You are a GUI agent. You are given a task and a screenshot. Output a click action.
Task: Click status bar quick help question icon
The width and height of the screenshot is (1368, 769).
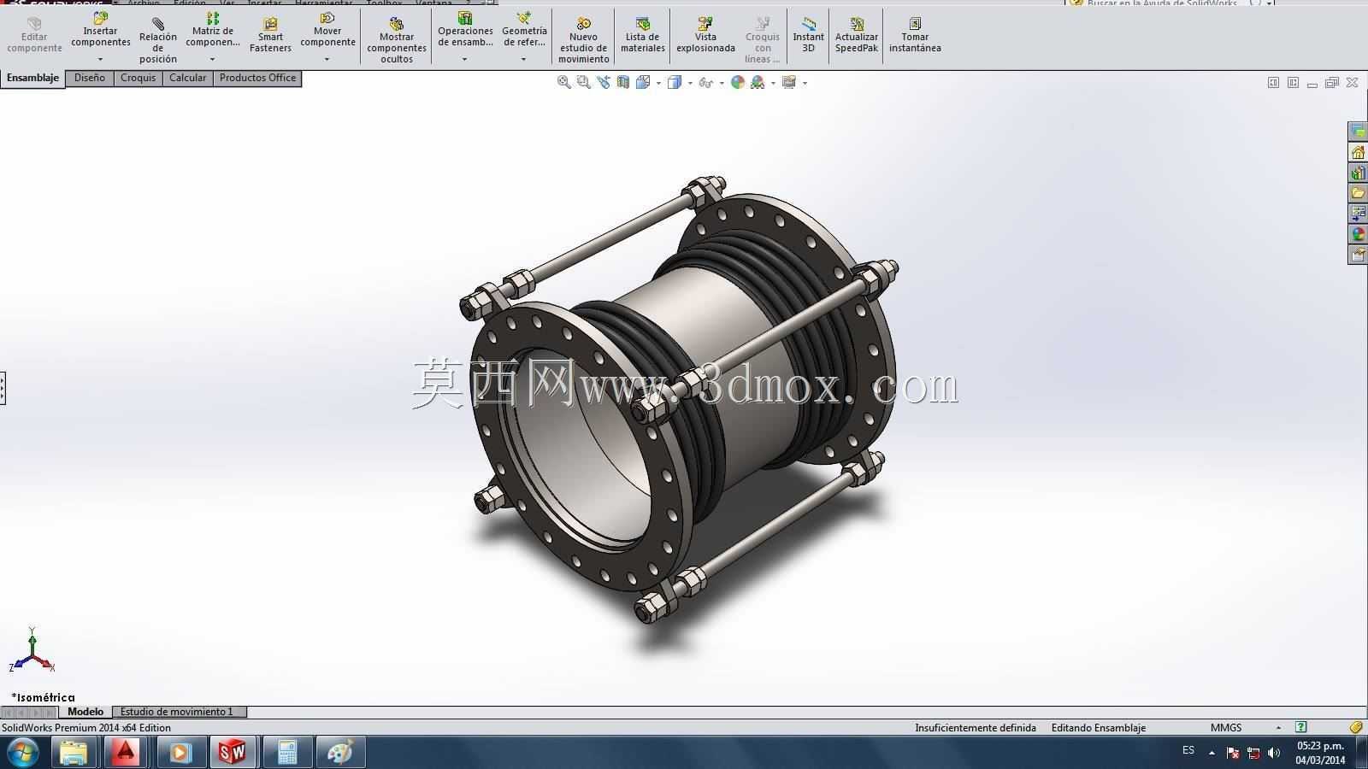1300,728
